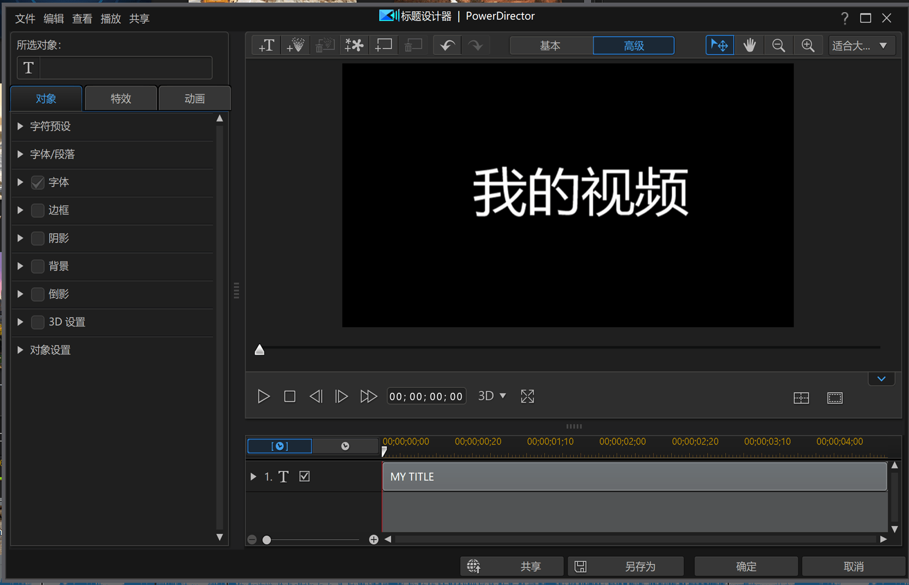This screenshot has height=585, width=909.
Task: Click the insert particle effect icon
Action: click(296, 45)
